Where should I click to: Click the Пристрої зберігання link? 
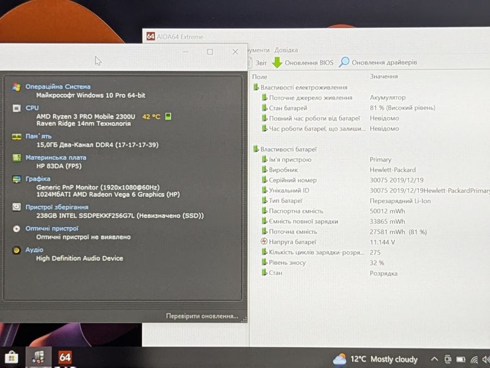(57, 207)
